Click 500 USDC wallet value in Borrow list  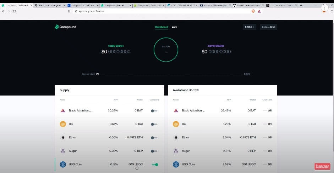click(x=248, y=164)
